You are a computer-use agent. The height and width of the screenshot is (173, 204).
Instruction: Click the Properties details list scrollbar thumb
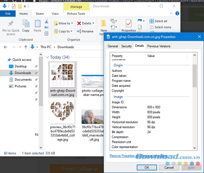[x=195, y=75]
